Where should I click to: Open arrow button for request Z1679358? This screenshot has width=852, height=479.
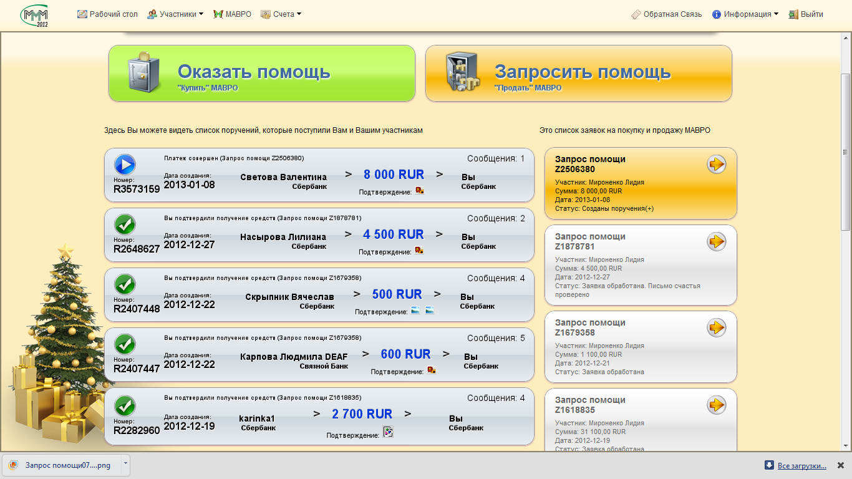[717, 327]
